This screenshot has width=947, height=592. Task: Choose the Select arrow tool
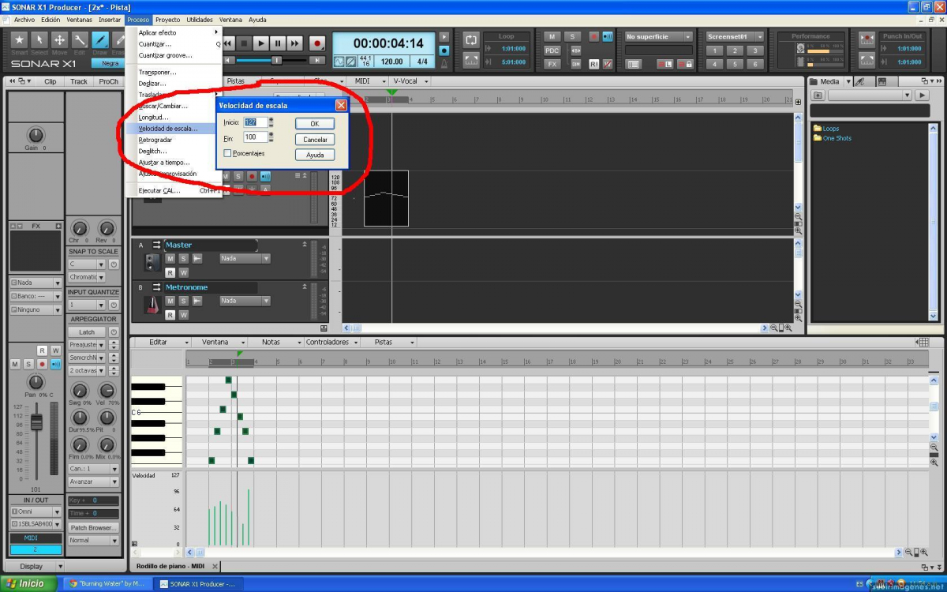click(39, 39)
